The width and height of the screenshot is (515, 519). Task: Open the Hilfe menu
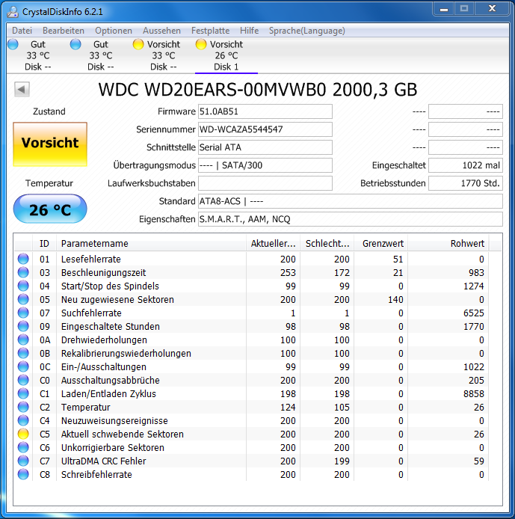pos(249,31)
